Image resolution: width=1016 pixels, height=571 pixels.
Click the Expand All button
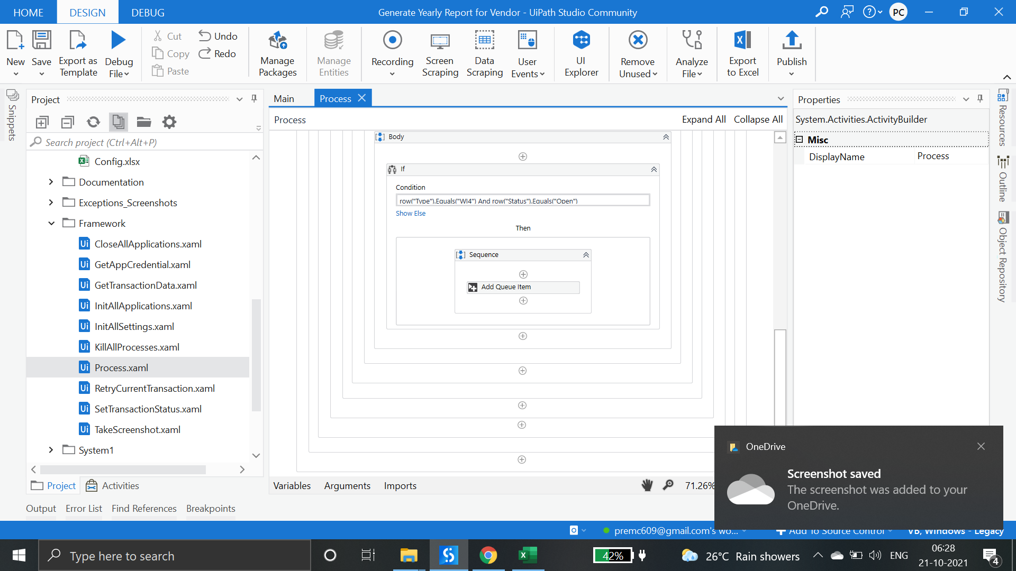point(703,119)
